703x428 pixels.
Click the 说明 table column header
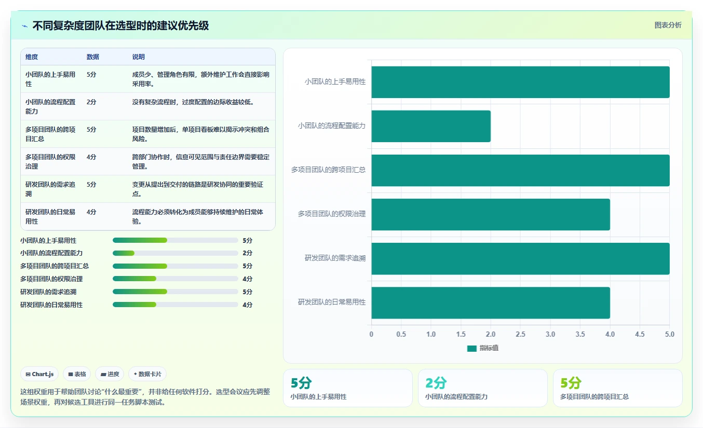(139, 57)
